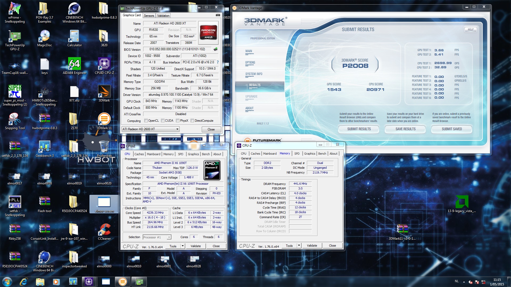511x287 pixels.
Task: Open POV-Ray 3.7 Examples folder icon
Action: pyautogui.click(x=44, y=12)
